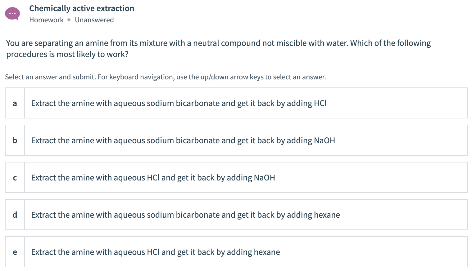Select the row containing 'get it back by adding HCl'
This screenshot has width=472, height=271.
pos(179,103)
